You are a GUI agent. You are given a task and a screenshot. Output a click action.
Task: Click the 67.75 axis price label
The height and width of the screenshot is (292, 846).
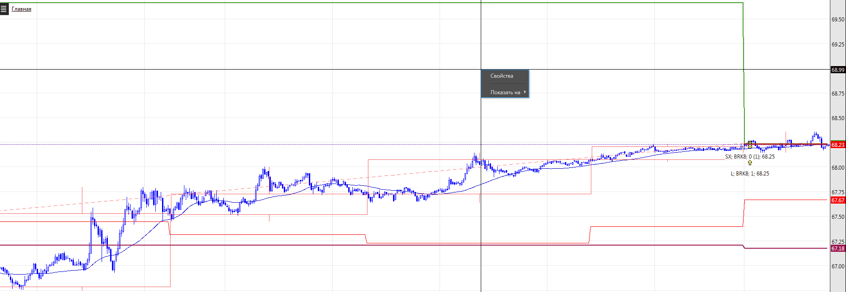point(838,192)
